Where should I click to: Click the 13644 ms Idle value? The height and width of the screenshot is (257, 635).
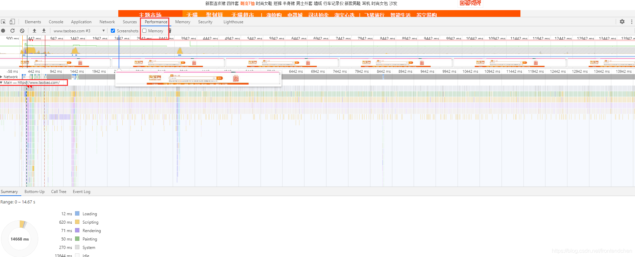tap(64, 255)
